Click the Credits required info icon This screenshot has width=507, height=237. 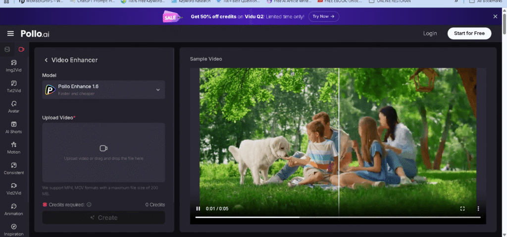click(x=89, y=204)
